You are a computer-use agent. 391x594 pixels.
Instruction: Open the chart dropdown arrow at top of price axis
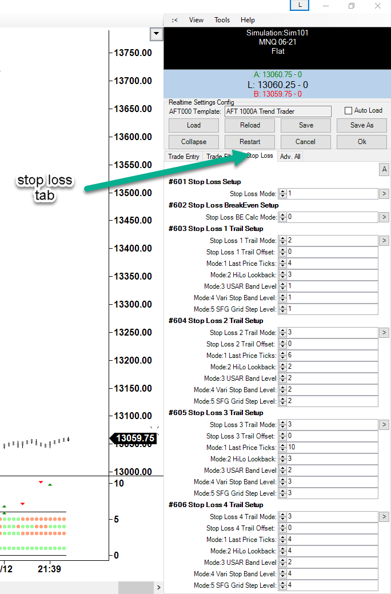point(156,34)
